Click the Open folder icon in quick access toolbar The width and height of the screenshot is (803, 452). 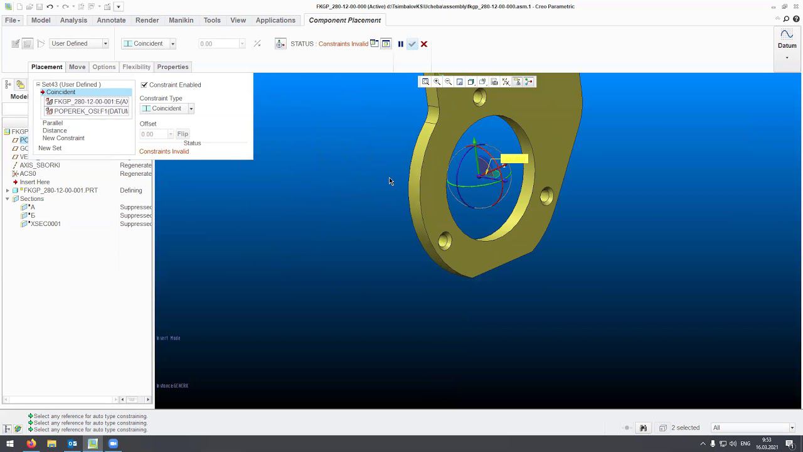(29, 7)
